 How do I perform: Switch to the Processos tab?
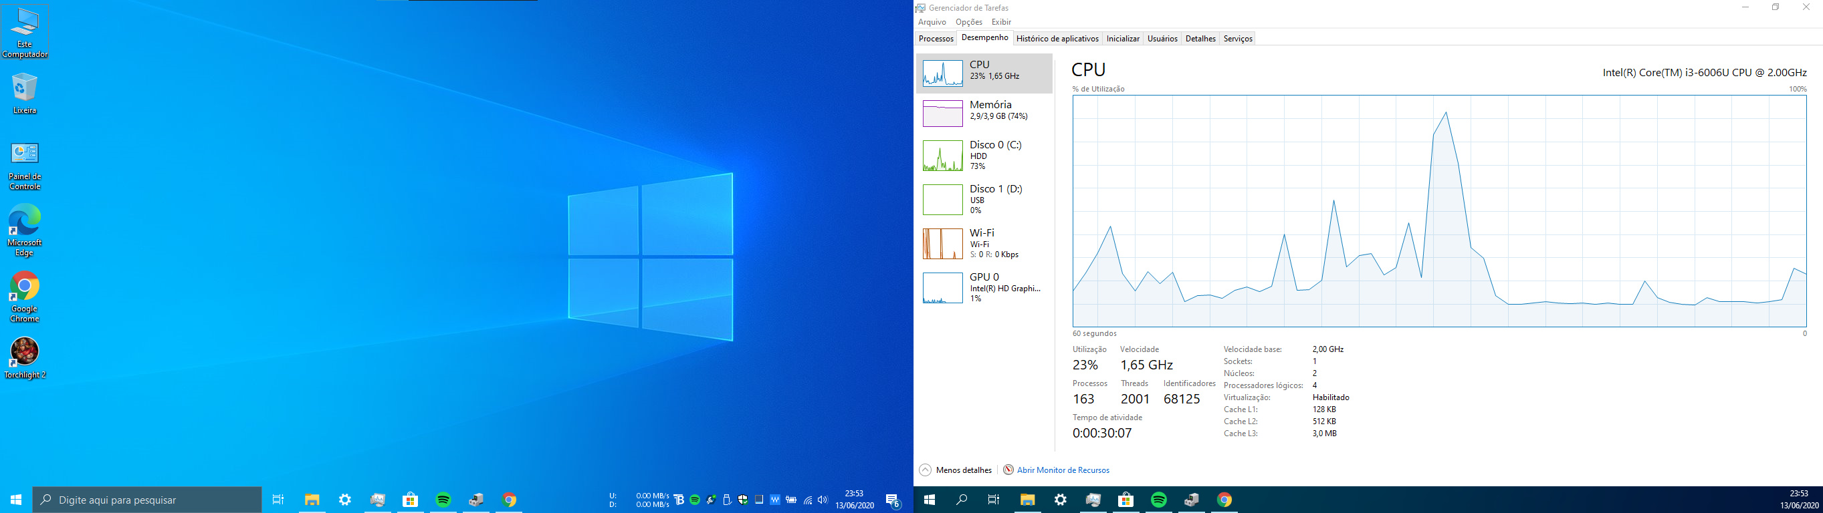click(x=936, y=39)
